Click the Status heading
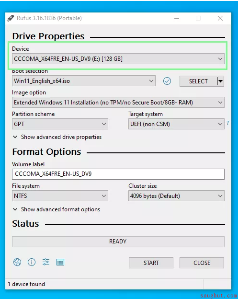Image resolution: width=238 pixels, height=299 pixels. 25,224
